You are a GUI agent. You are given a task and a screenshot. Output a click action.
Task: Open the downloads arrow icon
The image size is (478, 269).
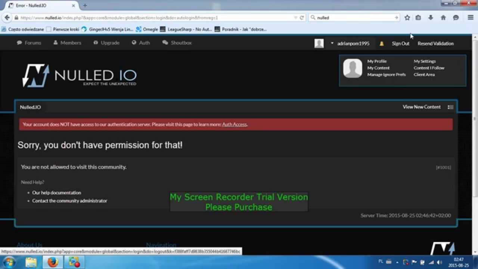click(x=431, y=18)
